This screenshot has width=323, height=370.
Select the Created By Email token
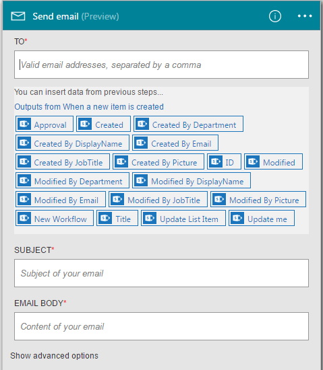click(x=175, y=143)
